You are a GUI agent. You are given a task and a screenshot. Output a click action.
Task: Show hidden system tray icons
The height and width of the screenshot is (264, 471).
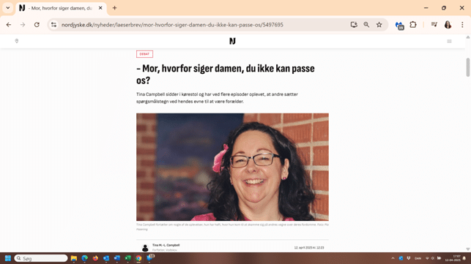(393, 258)
